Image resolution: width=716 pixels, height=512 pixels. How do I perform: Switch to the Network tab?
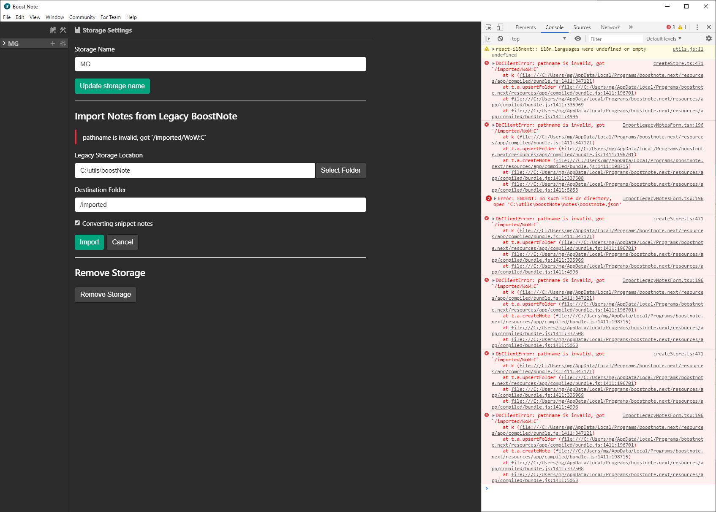(x=610, y=27)
